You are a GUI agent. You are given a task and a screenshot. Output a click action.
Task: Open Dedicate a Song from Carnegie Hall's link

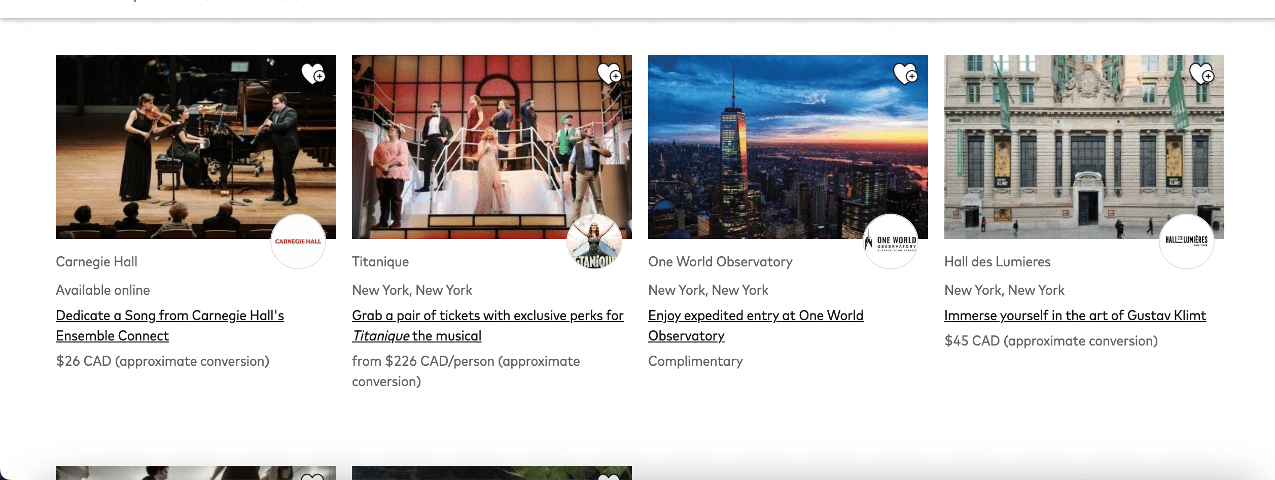click(x=170, y=326)
